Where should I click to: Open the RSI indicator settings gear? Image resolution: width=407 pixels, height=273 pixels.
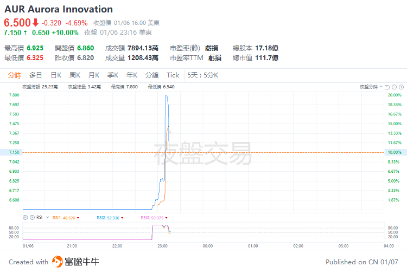click(x=26, y=217)
